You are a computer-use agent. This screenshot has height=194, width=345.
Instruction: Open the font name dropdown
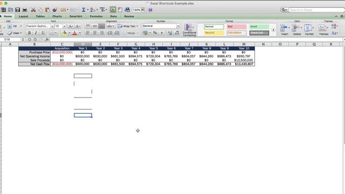(52, 26)
